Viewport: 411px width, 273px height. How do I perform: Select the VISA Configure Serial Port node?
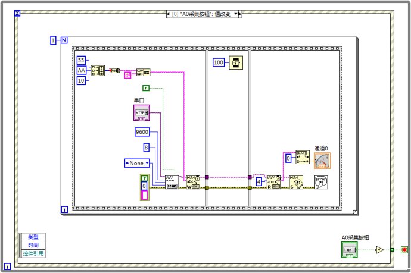click(171, 181)
